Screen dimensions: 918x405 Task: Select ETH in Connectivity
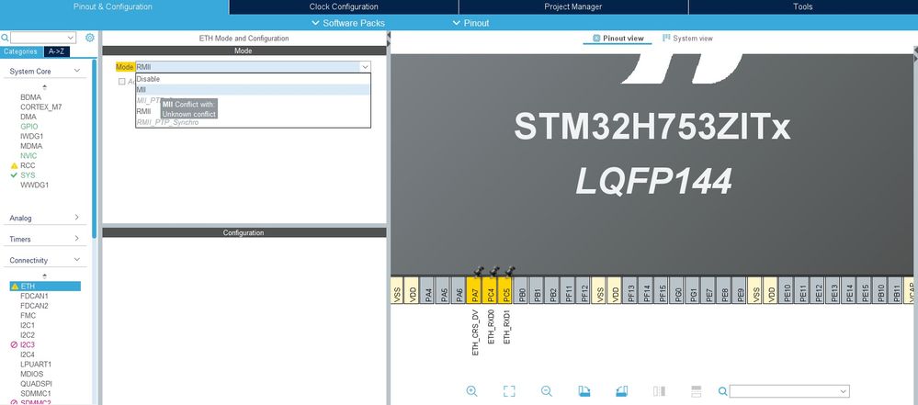(x=45, y=287)
